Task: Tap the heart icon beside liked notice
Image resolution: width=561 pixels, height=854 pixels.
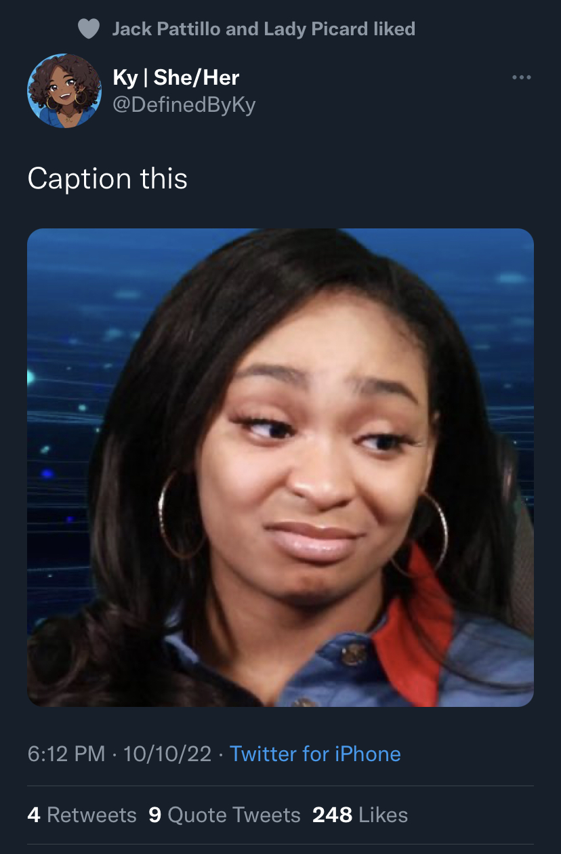Action: (x=89, y=29)
